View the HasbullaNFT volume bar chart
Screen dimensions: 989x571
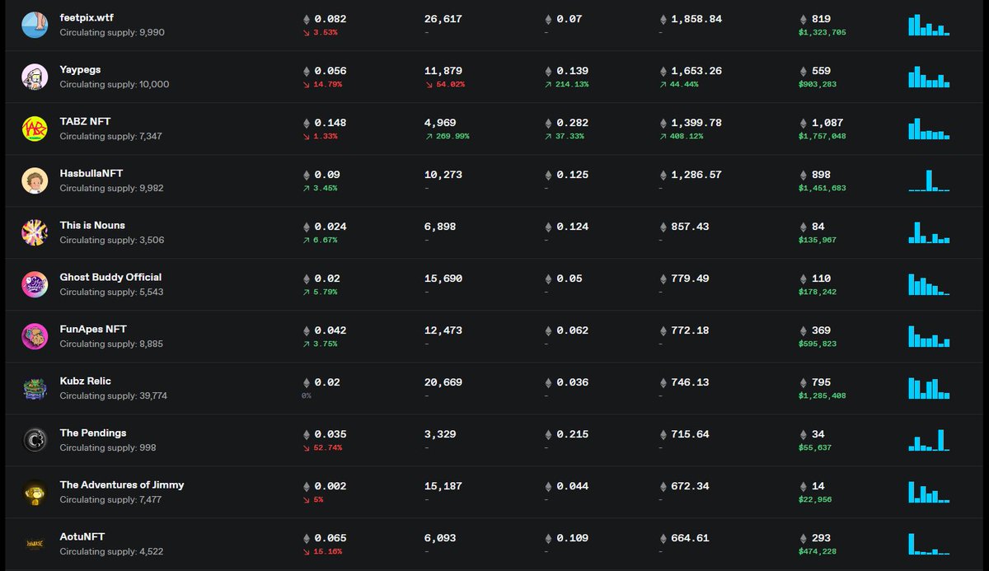929,181
